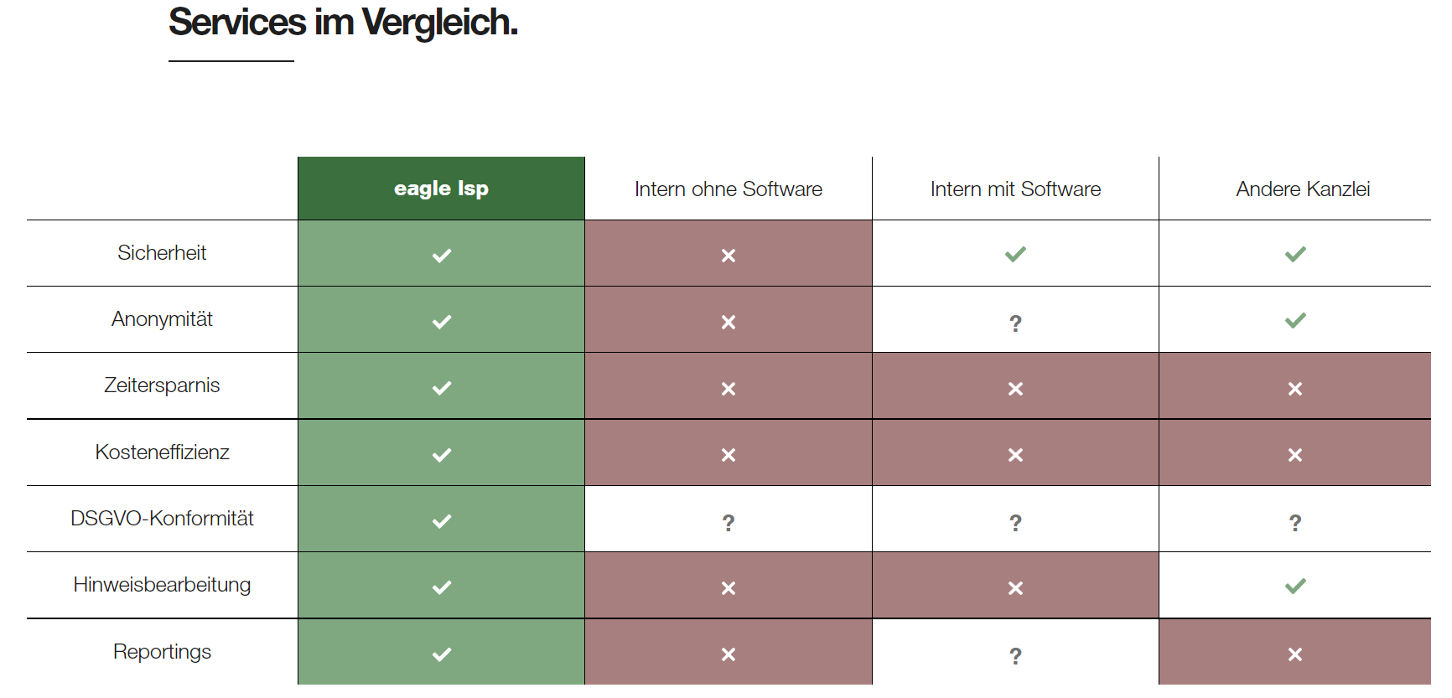
Task: Select the Kosteneffizienz row label
Action: (162, 452)
